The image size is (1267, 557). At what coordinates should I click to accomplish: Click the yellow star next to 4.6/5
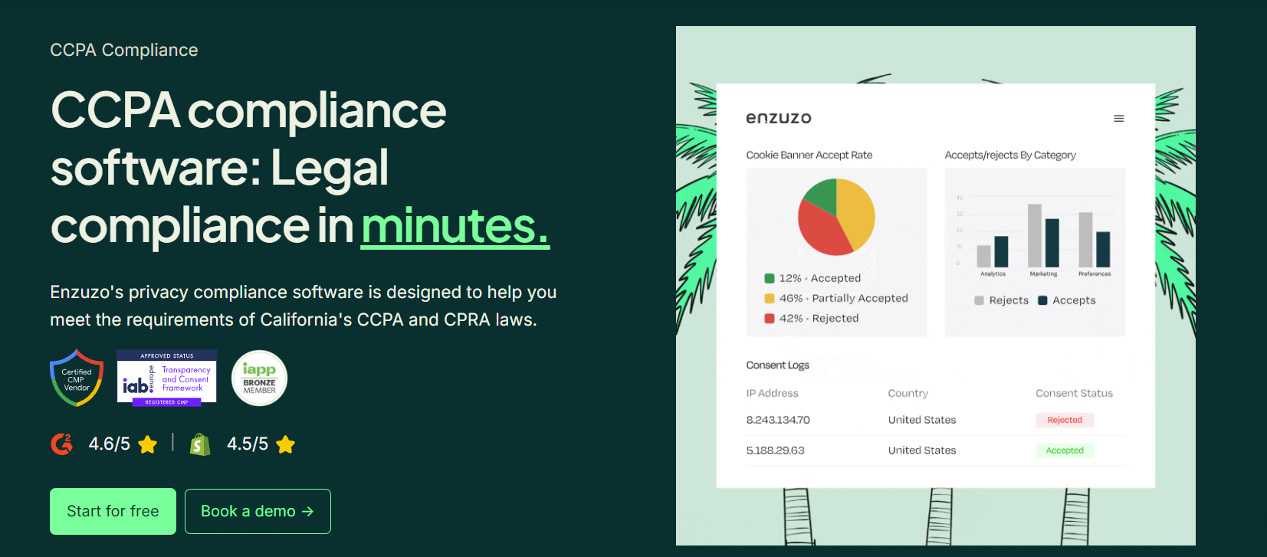[149, 444]
